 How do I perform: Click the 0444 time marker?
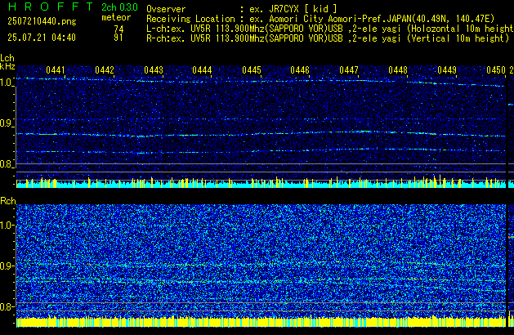[202, 70]
